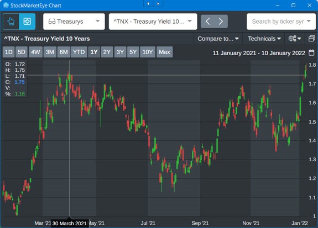The width and height of the screenshot is (318, 228).
Task: Click the title bar right arrow icon
Action: (158, 3)
